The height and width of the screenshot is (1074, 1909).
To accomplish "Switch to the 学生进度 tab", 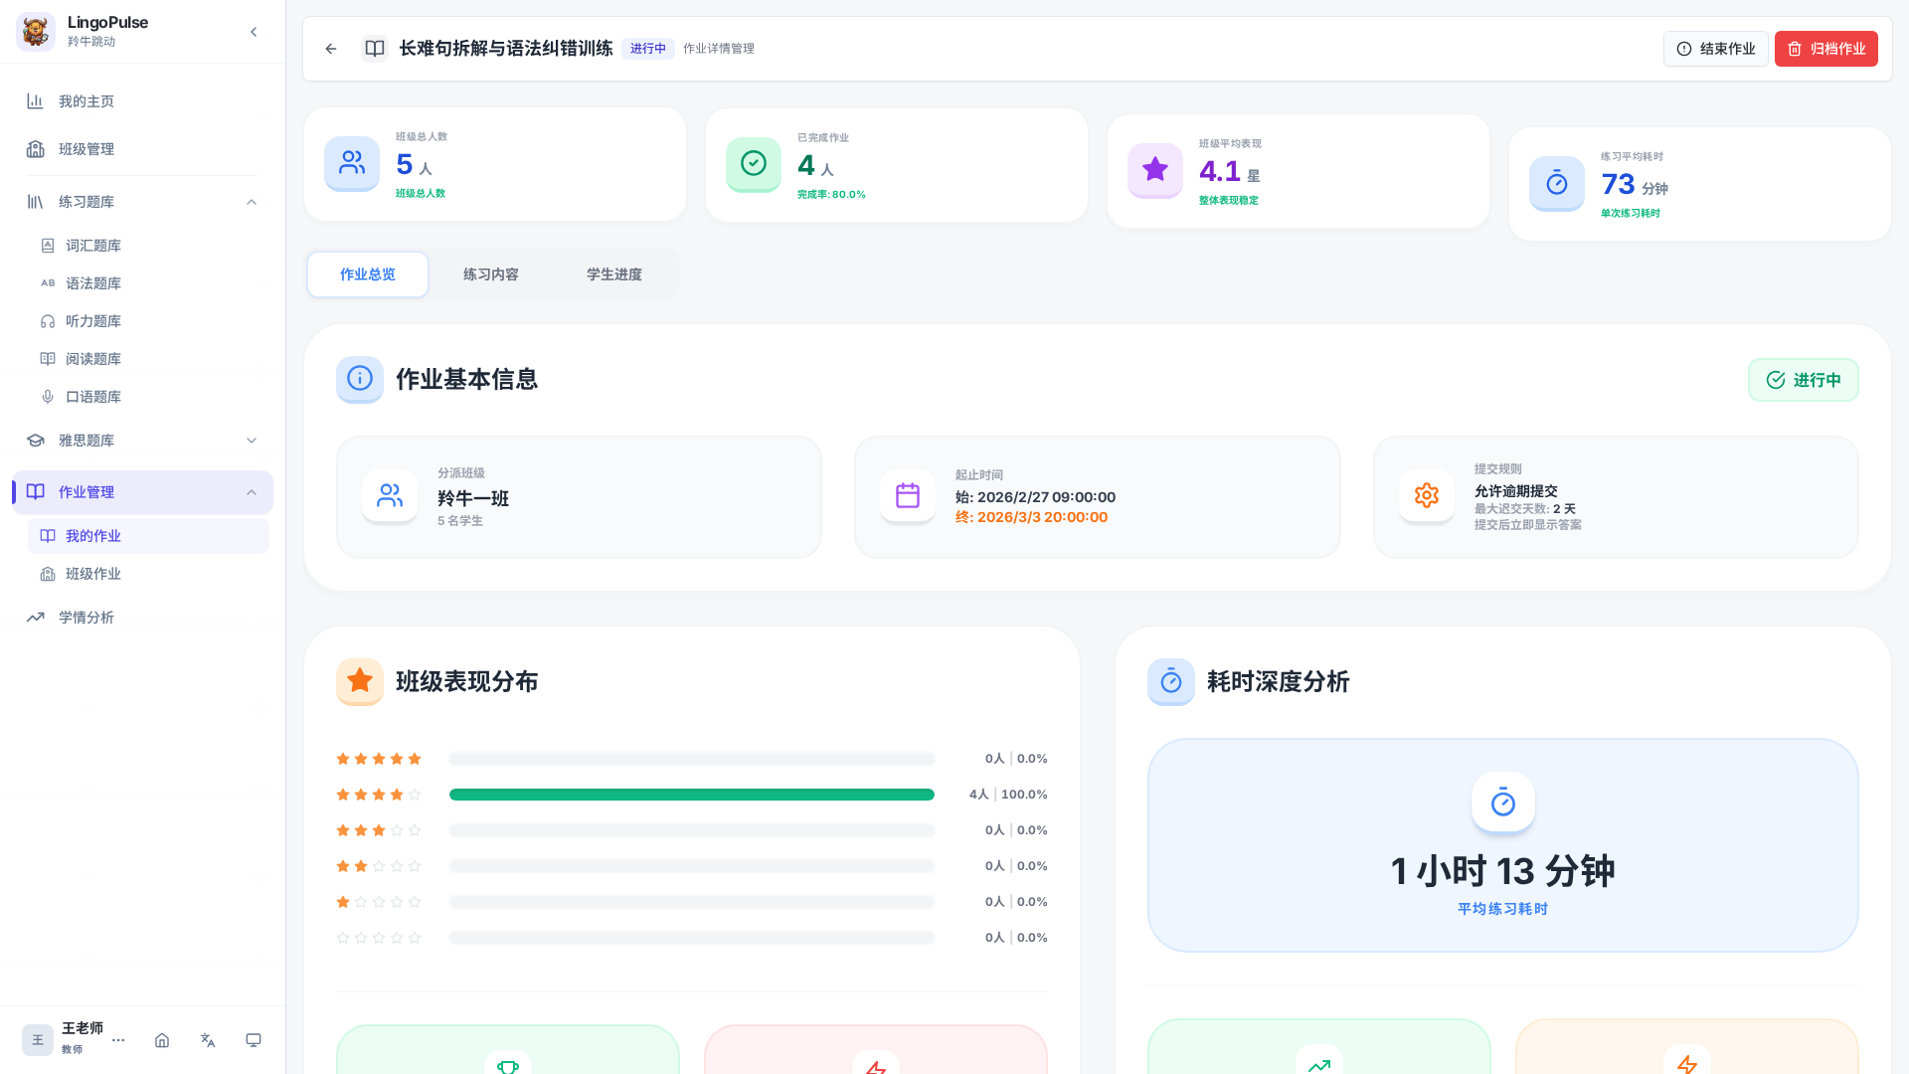I will coord(614,274).
